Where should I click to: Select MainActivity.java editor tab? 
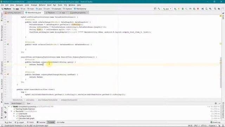34,13
